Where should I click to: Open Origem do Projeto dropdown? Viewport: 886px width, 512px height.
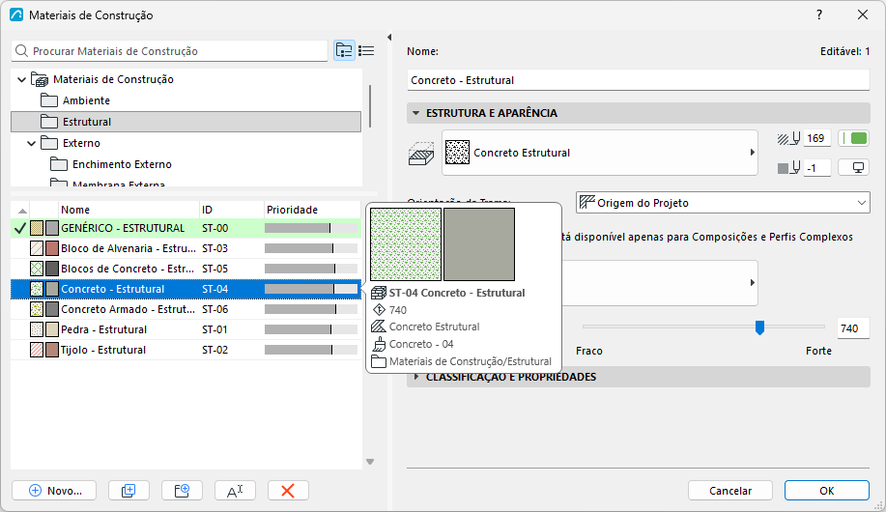[x=723, y=202]
